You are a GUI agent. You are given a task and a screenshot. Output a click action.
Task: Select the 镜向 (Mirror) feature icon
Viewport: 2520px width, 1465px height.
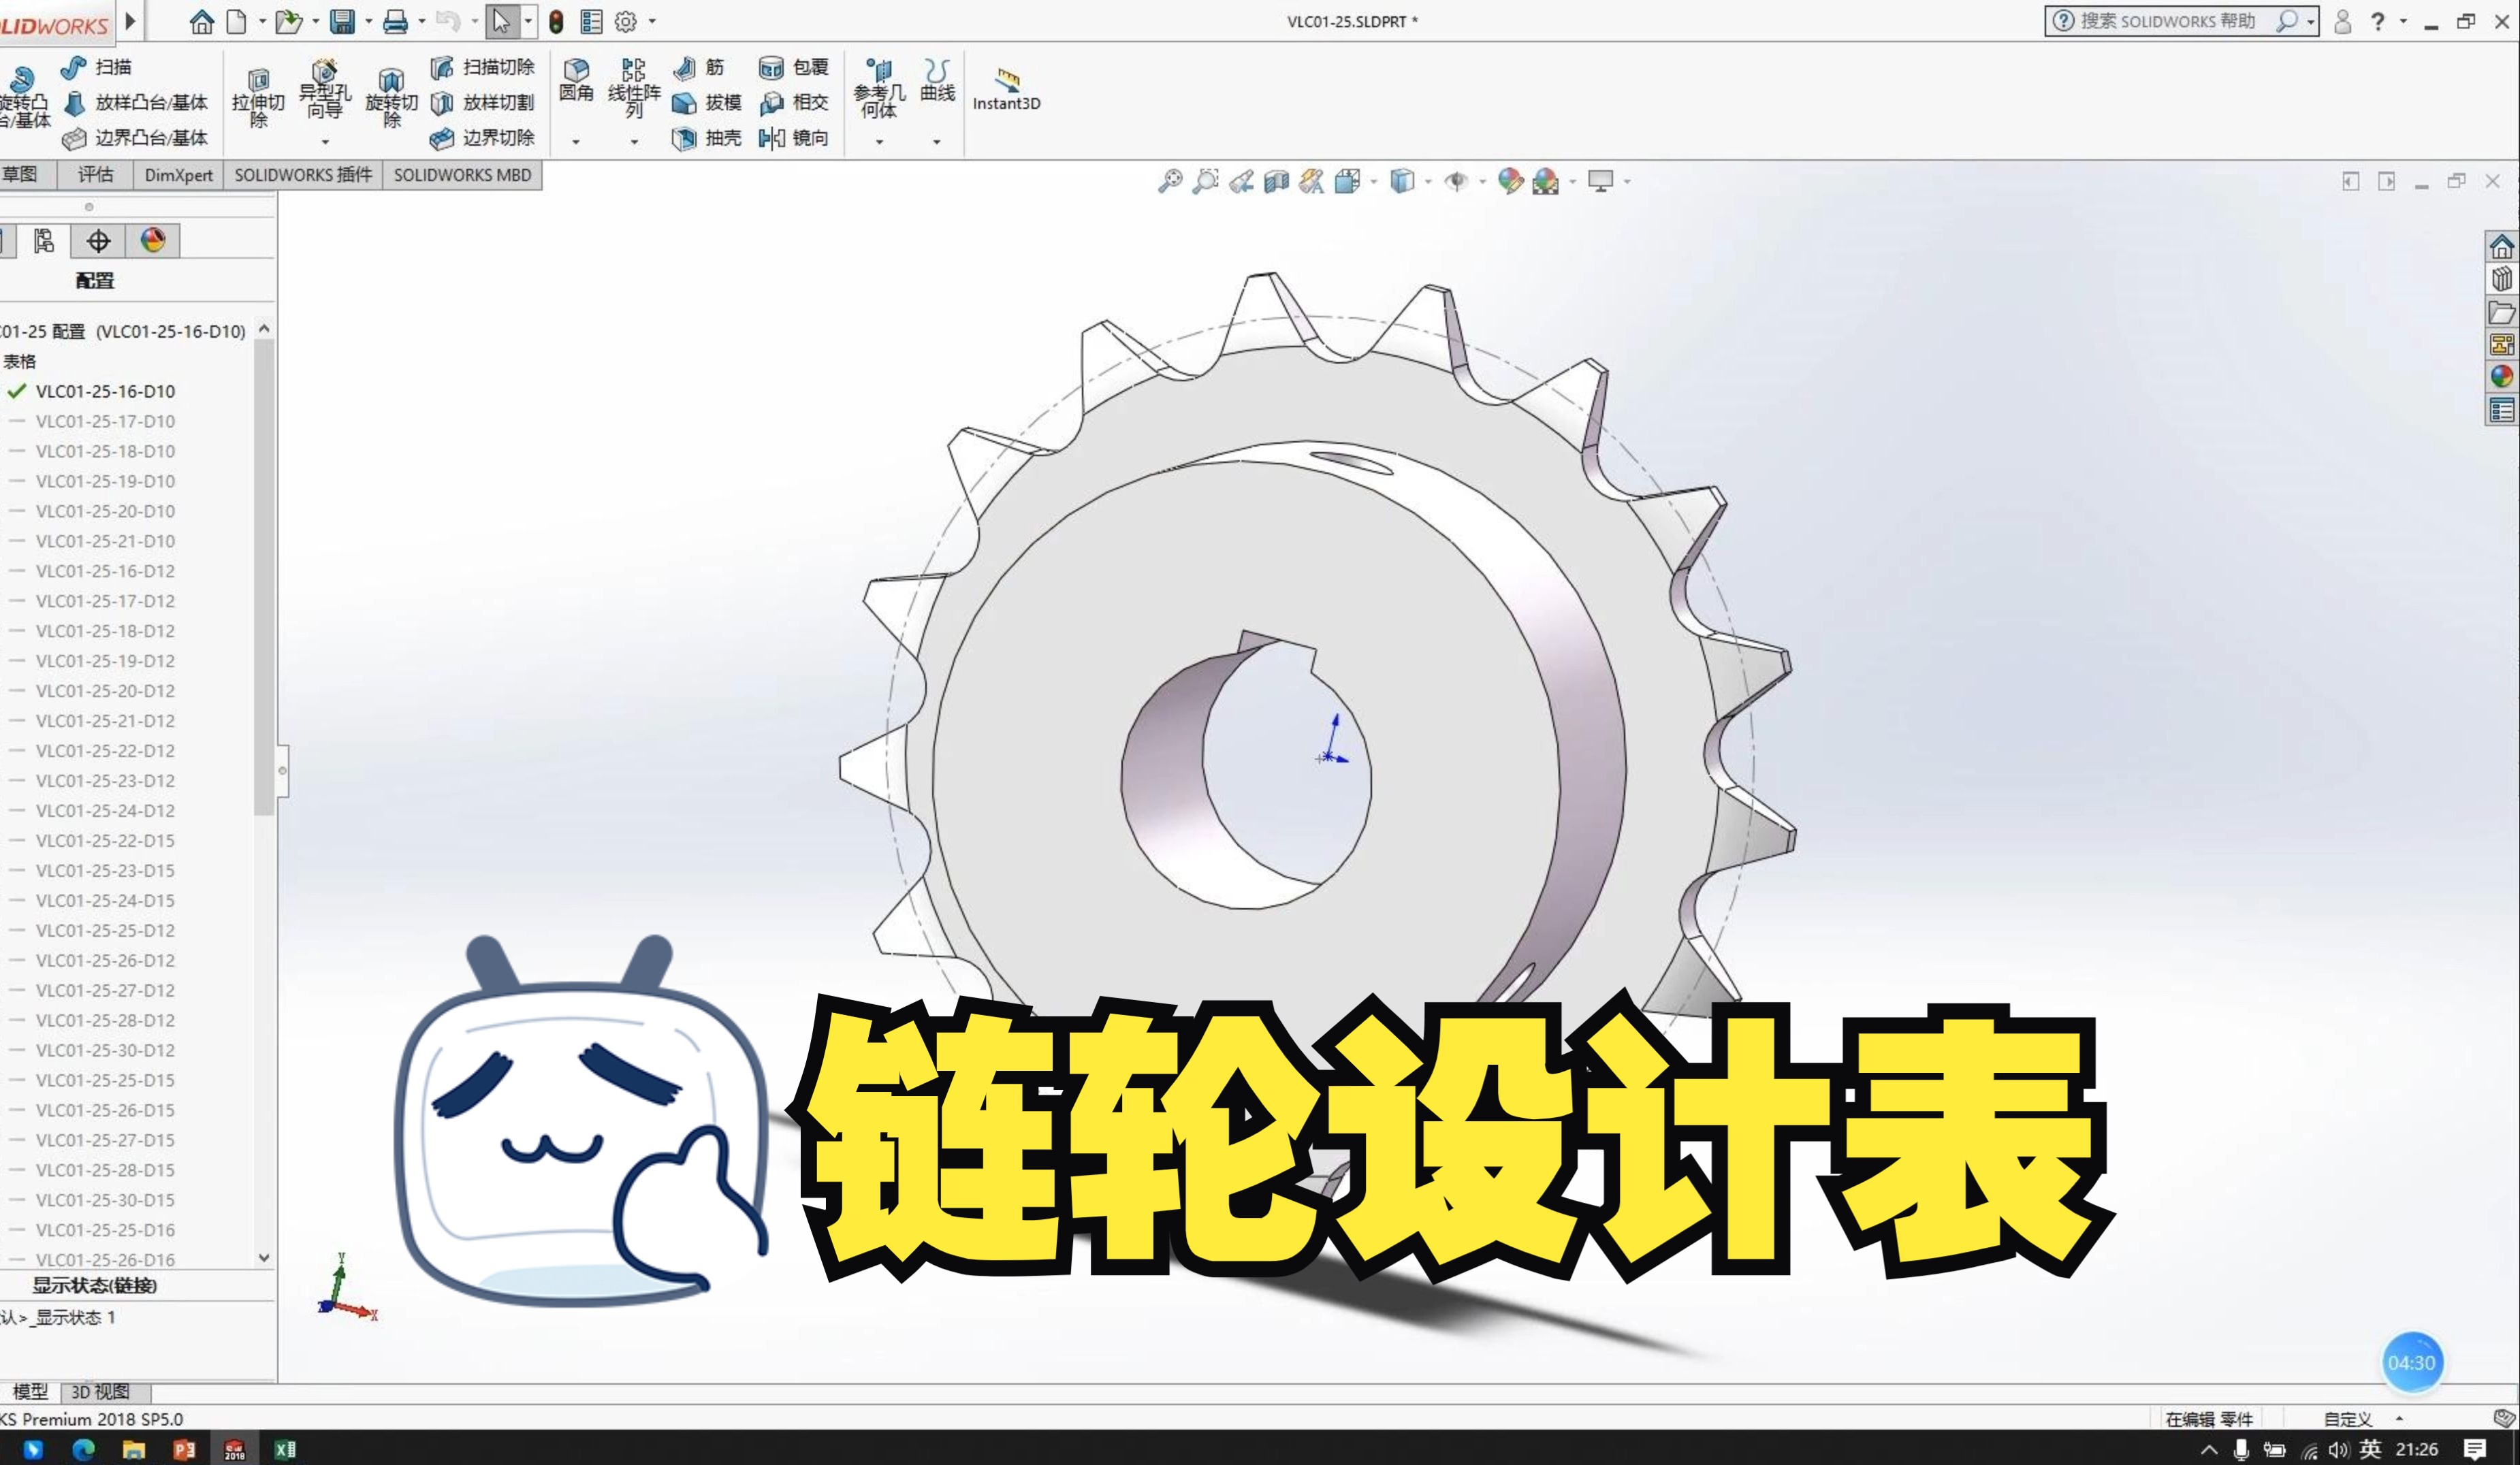coord(772,138)
